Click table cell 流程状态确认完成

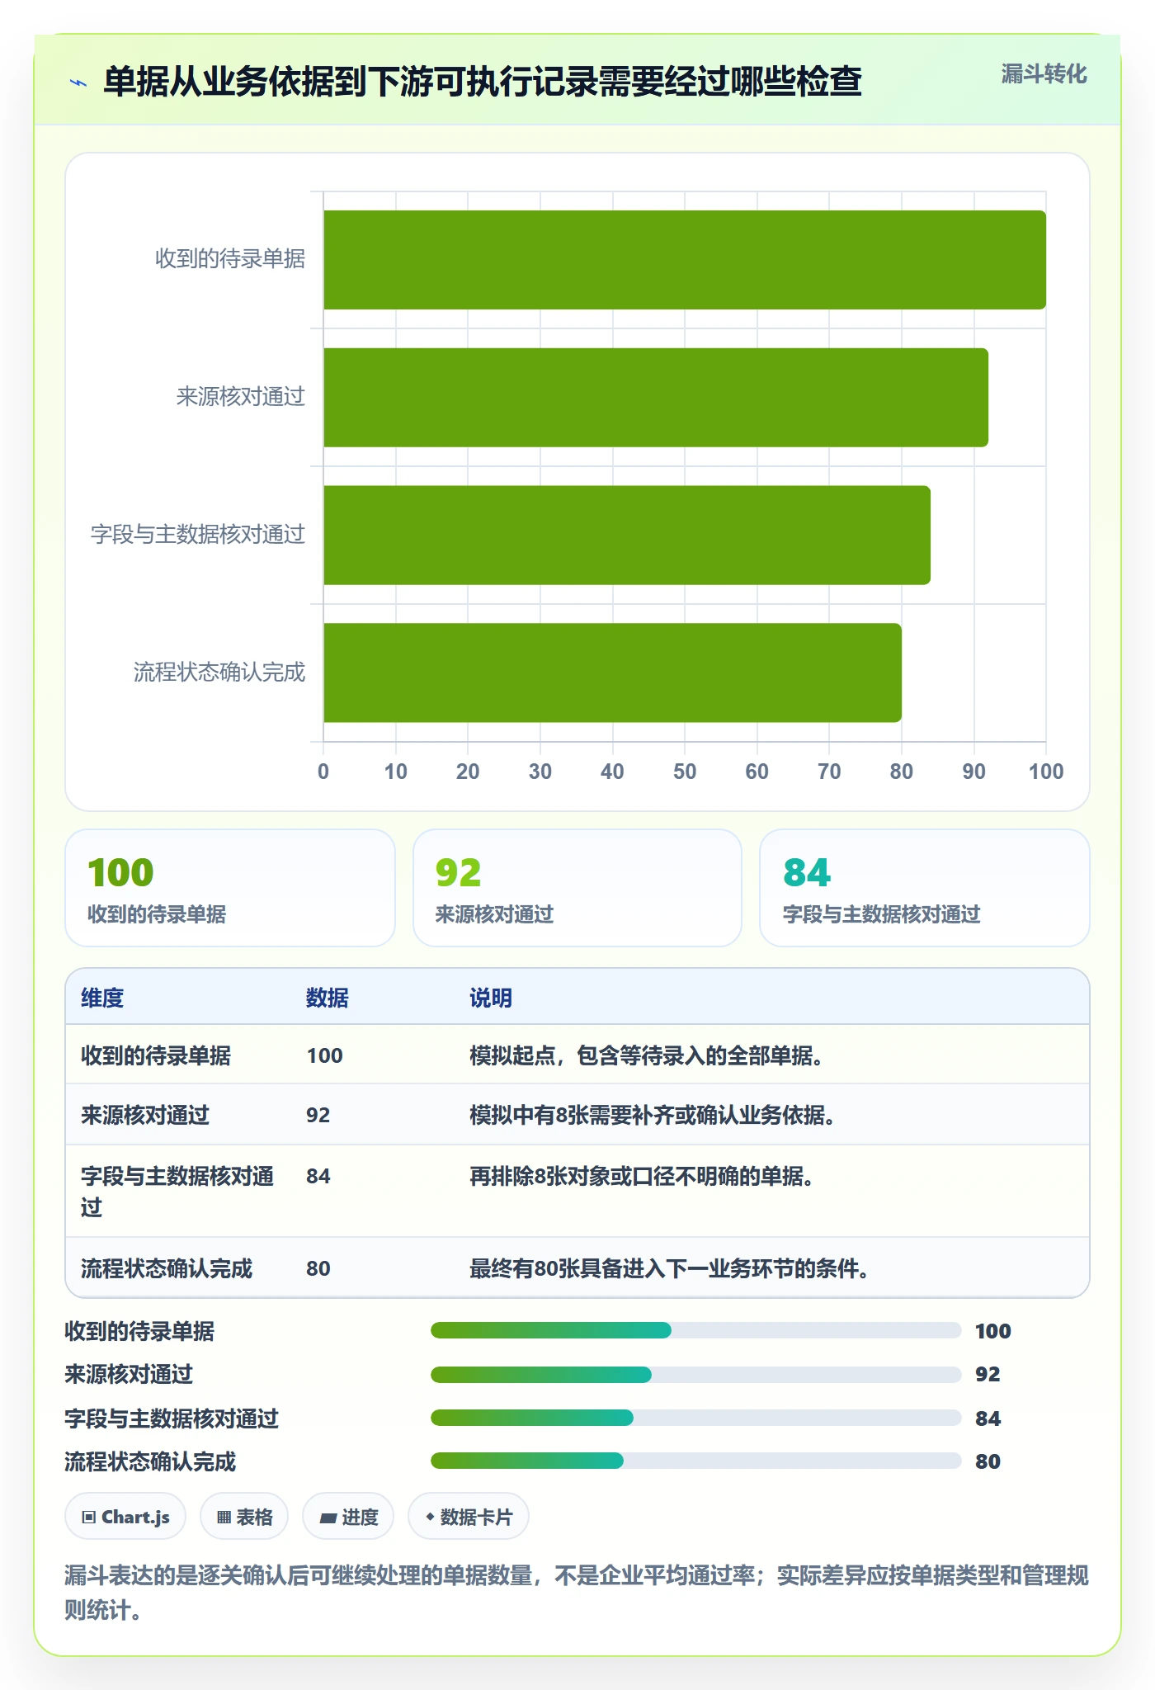[167, 1268]
